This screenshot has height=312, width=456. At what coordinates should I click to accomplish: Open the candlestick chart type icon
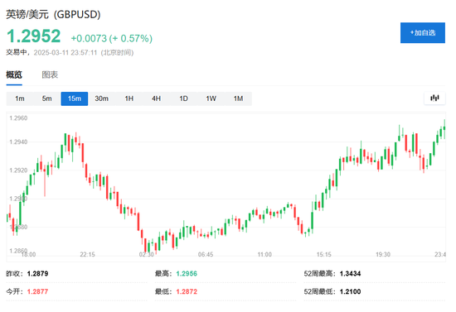coord(434,98)
